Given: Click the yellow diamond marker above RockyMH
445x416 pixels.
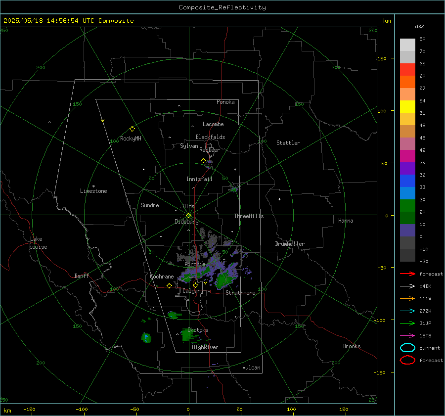Looking at the screenshot, I should (x=132, y=129).
